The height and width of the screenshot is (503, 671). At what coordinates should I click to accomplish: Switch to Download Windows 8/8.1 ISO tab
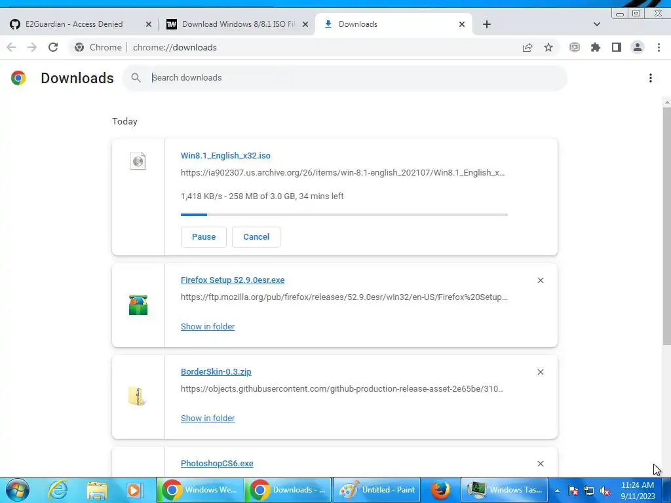pos(236,24)
